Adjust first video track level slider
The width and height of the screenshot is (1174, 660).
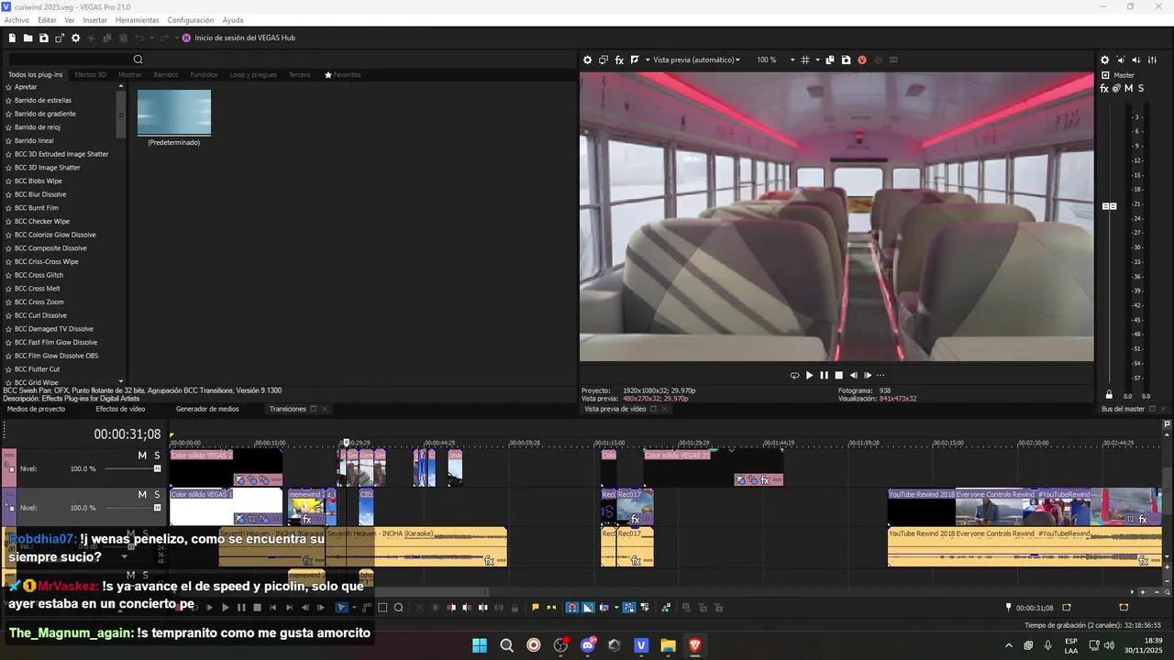click(157, 468)
